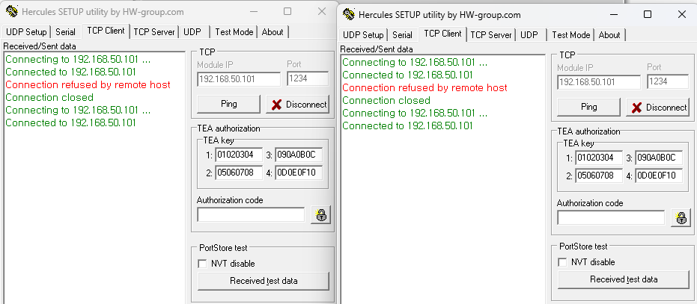The height and width of the screenshot is (304, 697).
Task: Open UDP Setup tab in left window
Action: point(26,32)
